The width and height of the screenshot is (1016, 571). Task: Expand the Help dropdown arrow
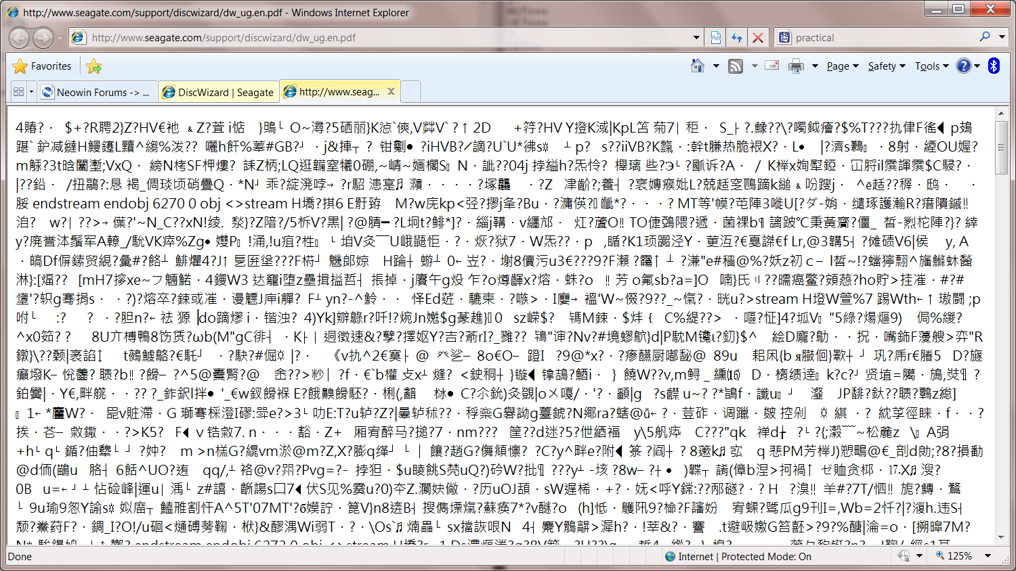977,66
